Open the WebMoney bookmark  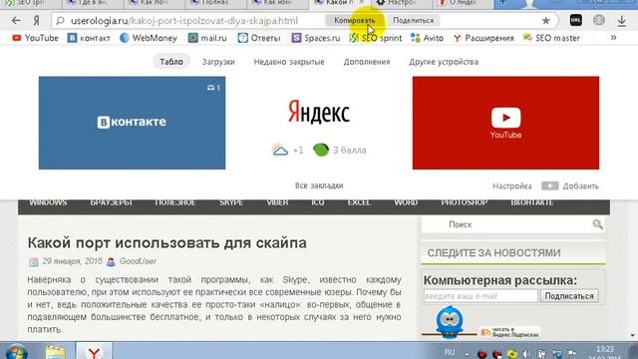tap(149, 38)
